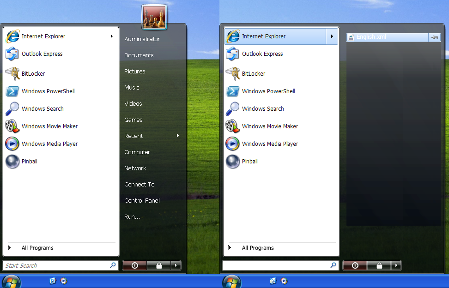449x288 pixels.
Task: Open the shutdown options arrow
Action: [176, 265]
